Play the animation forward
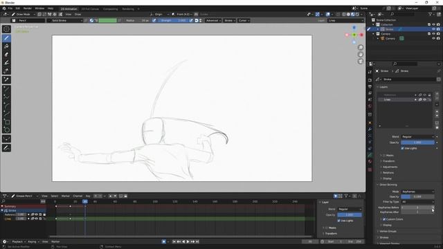The height and width of the screenshot is (249, 443). click(x=188, y=241)
